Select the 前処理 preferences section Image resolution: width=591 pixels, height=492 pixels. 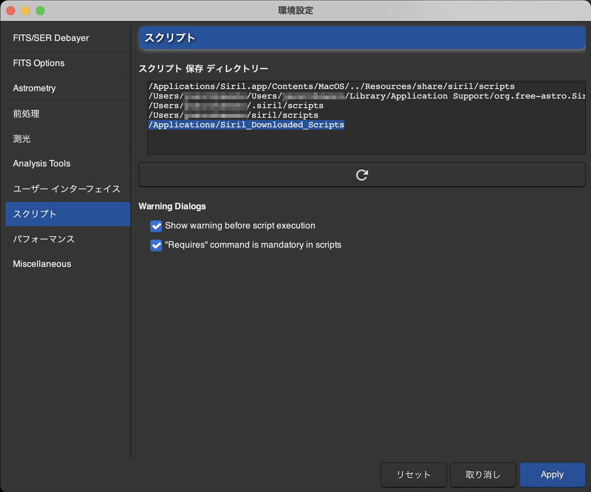[x=67, y=114]
